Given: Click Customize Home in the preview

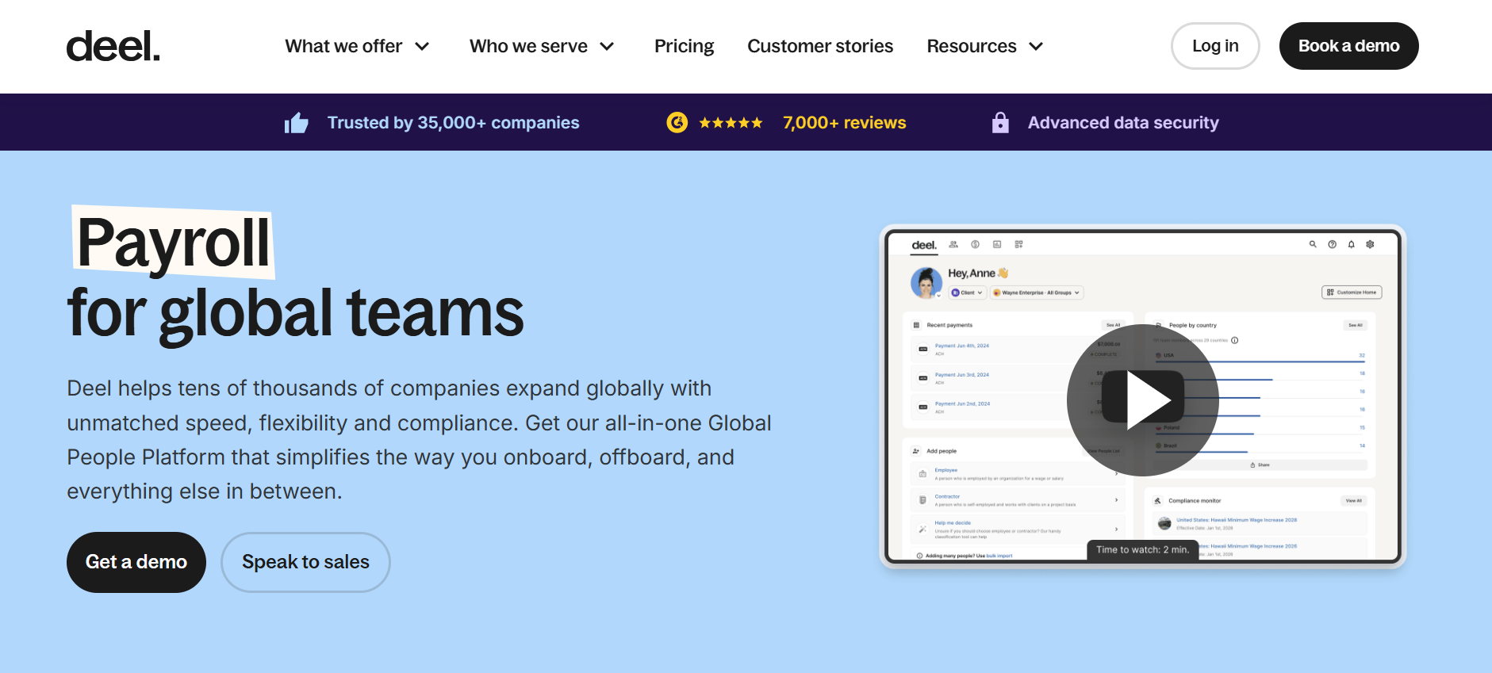Looking at the screenshot, I should [x=1352, y=293].
